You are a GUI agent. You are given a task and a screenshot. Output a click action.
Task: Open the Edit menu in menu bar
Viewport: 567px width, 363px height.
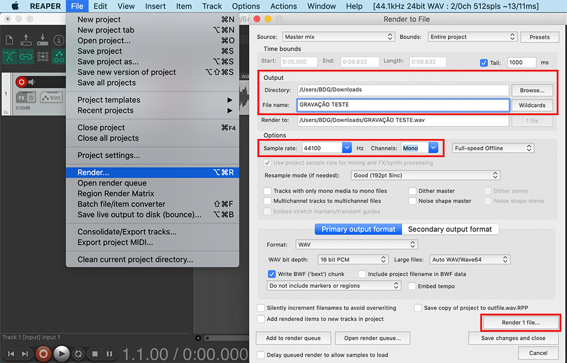(x=100, y=6)
